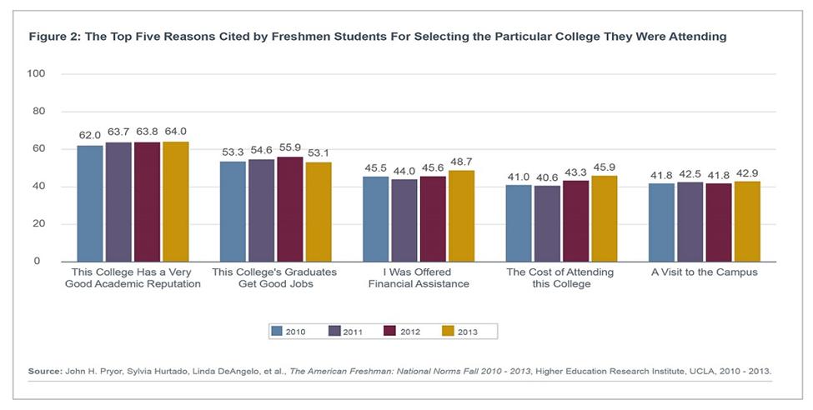The height and width of the screenshot is (410, 813).
Task: Click the 2010 blue legend swatch
Action: (x=279, y=331)
